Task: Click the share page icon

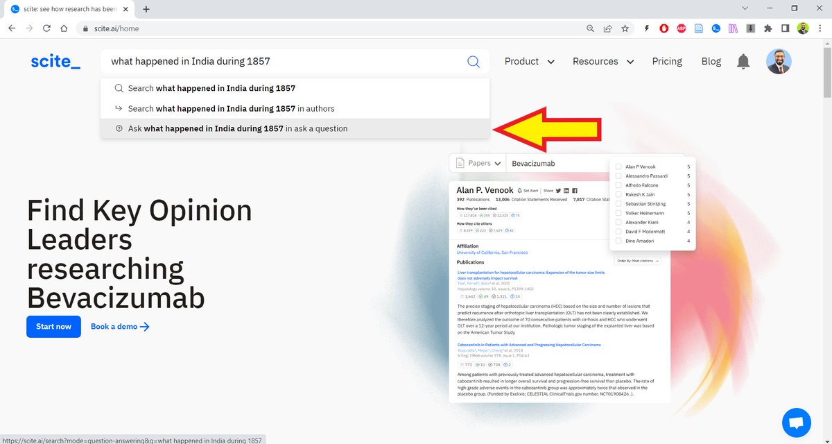Action: pos(607,28)
